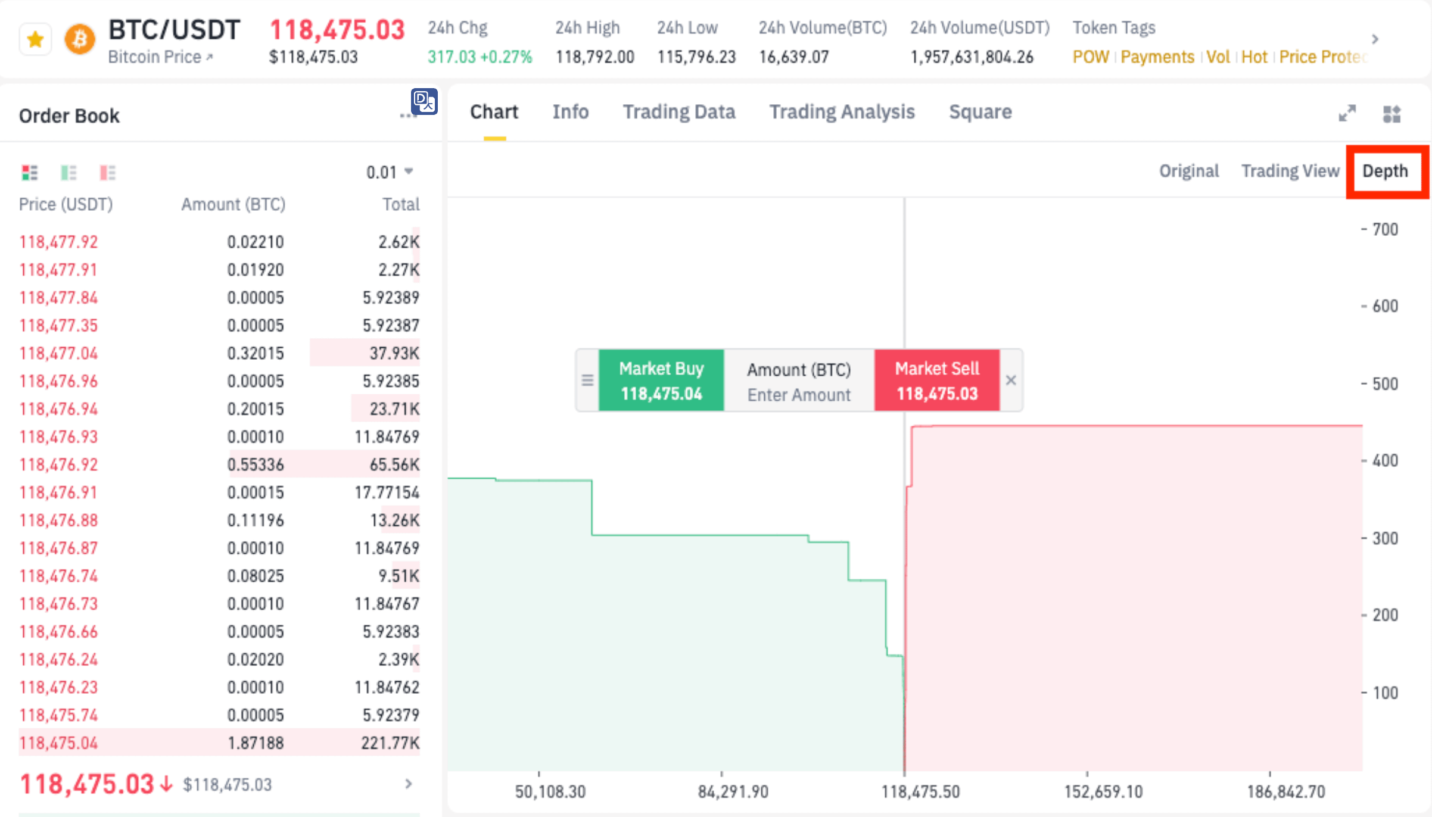Screen dimensions: 1432x817
Task: Click the translate overlay icon
Action: [424, 101]
